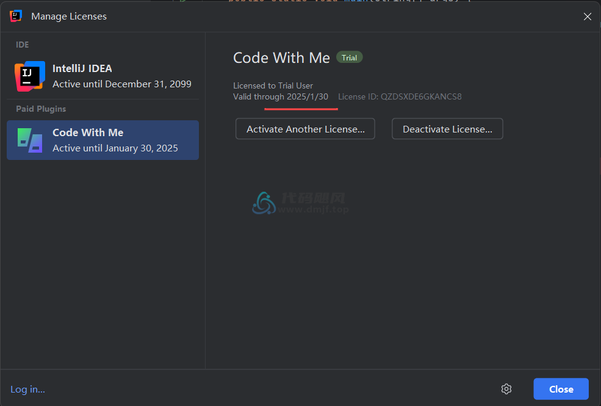This screenshot has height=406, width=601.
Task: Click Deactivate License button
Action: coord(447,129)
